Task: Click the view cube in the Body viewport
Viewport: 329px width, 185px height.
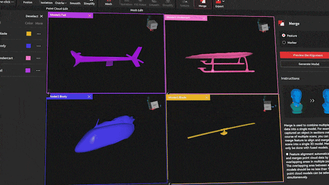Action: pyautogui.click(x=154, y=105)
